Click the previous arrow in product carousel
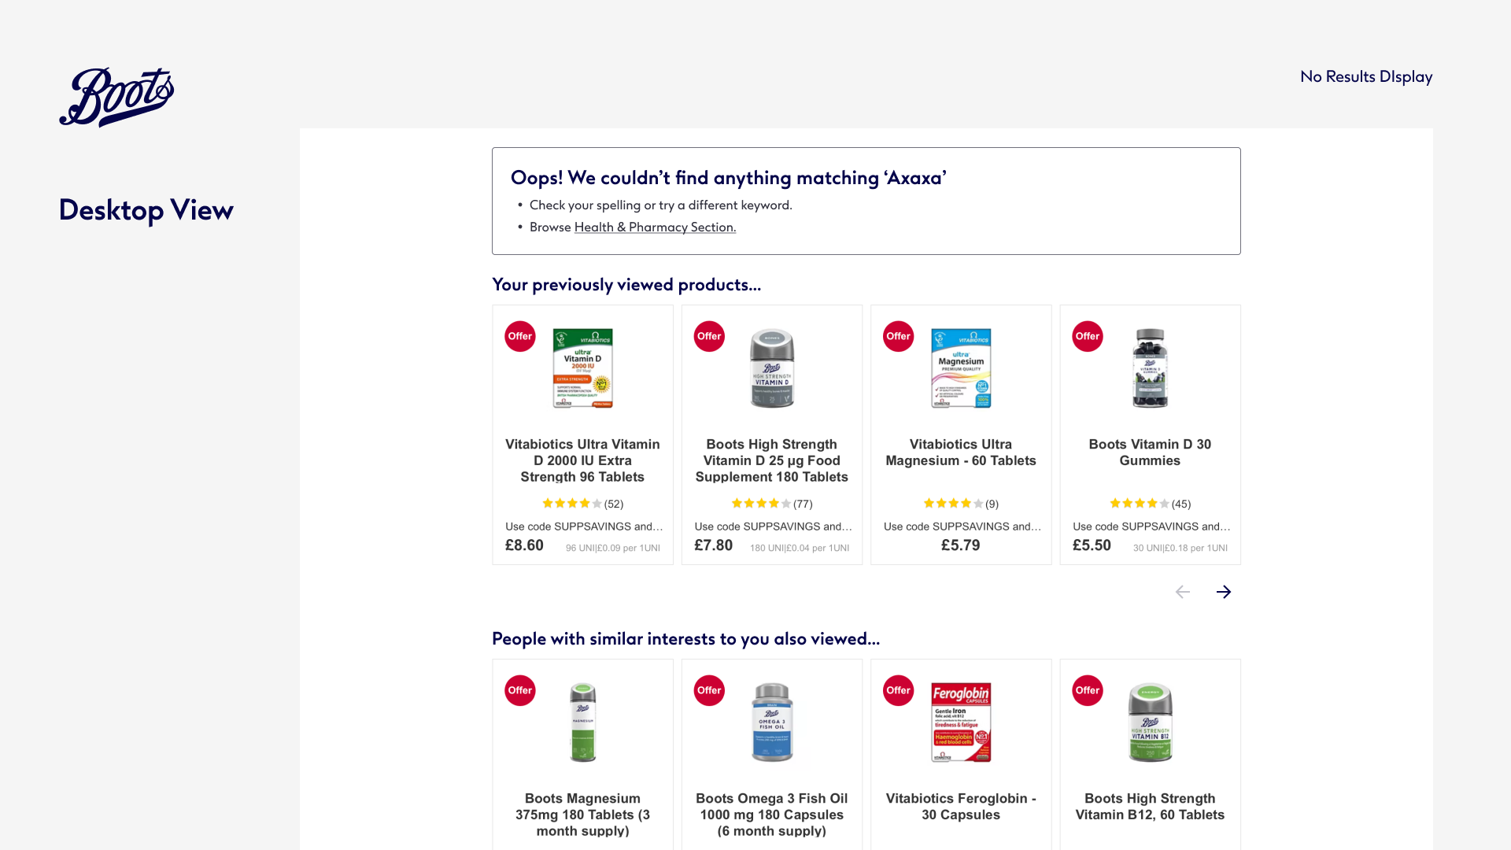This screenshot has height=850, width=1511. [x=1182, y=592]
